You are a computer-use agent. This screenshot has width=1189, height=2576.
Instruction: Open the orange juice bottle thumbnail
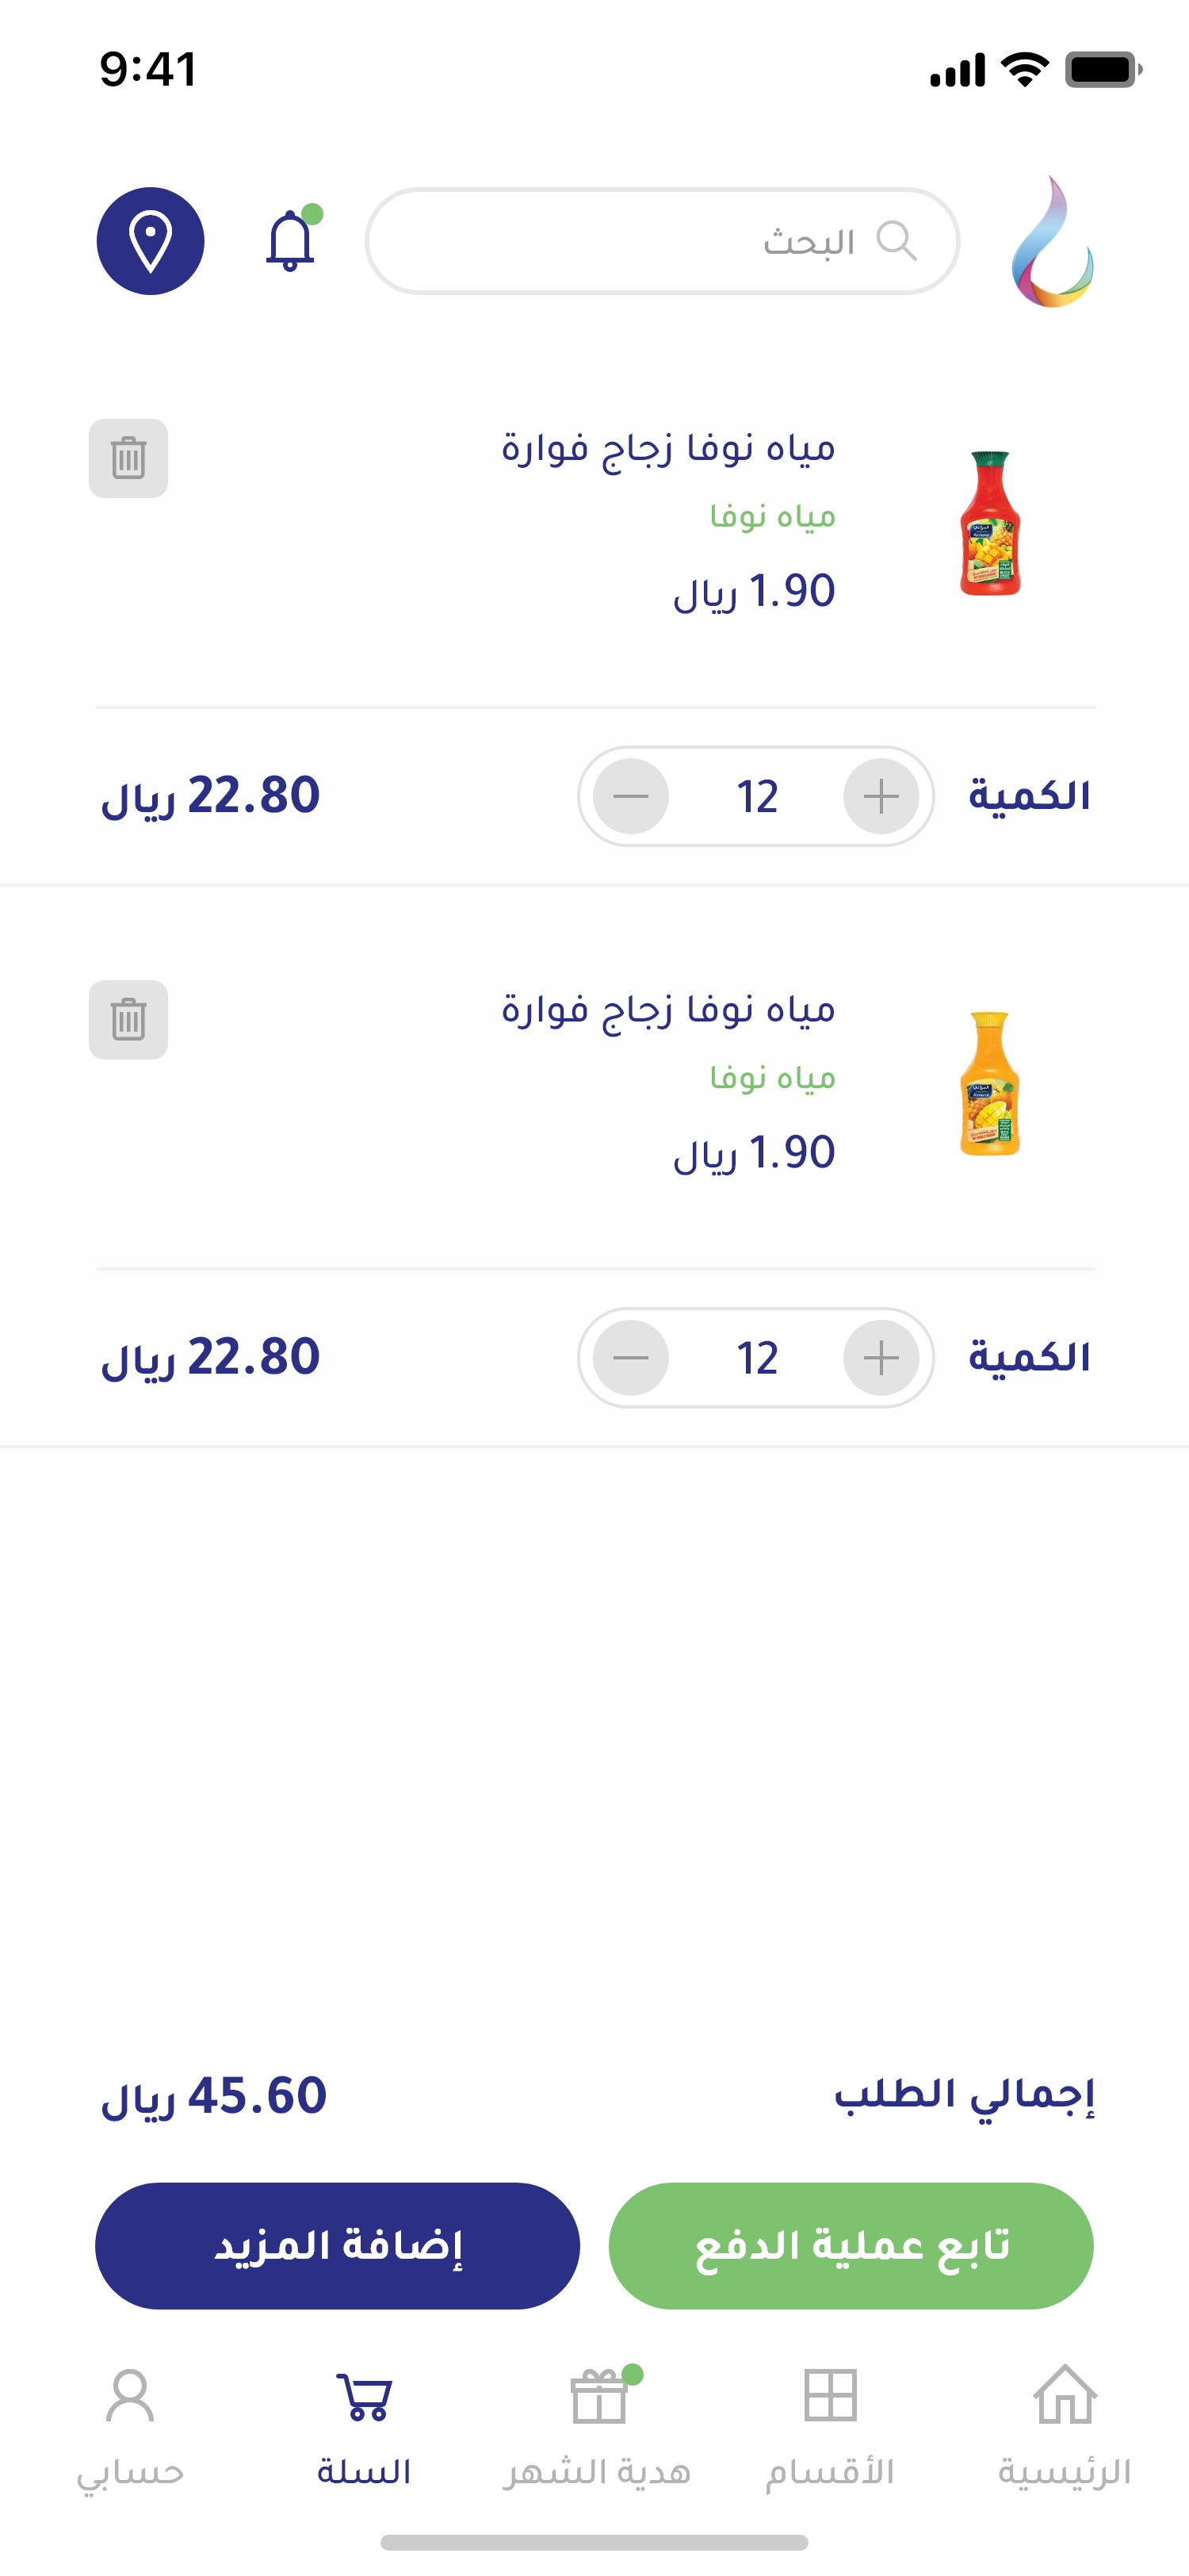(x=989, y=1084)
